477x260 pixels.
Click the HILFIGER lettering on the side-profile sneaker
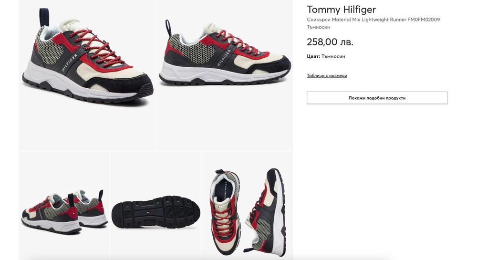click(x=224, y=58)
